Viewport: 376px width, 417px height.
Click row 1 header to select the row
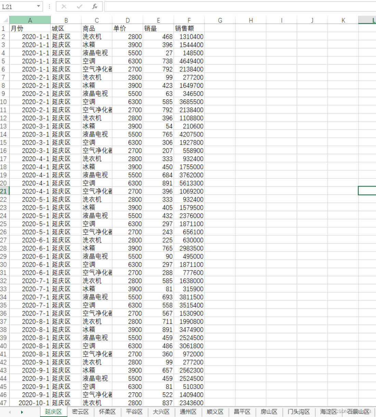pos(3,28)
